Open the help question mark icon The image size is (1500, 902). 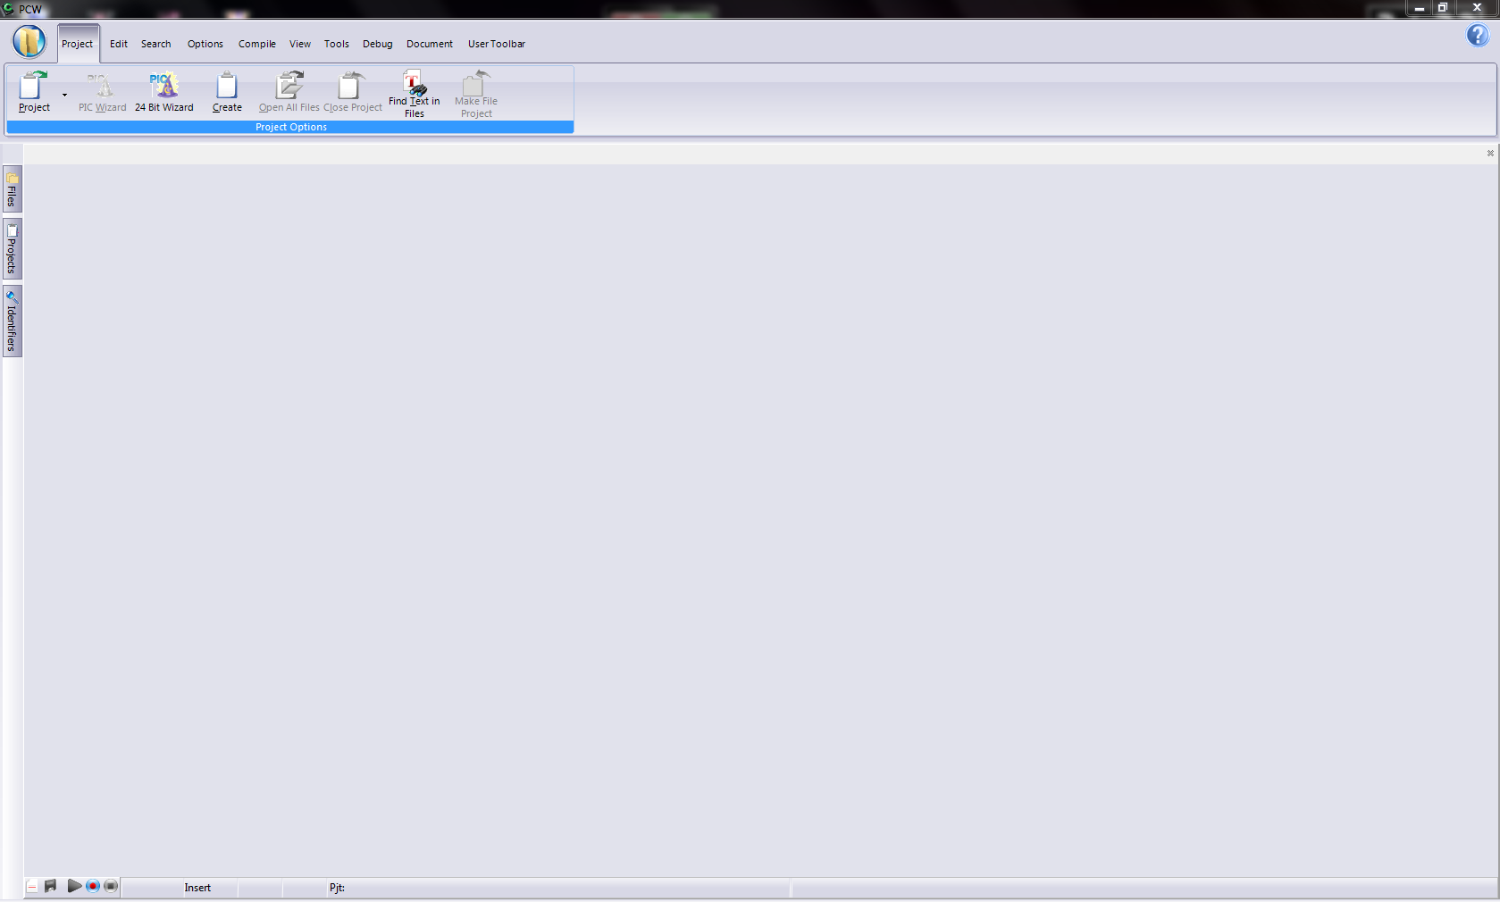tap(1478, 35)
